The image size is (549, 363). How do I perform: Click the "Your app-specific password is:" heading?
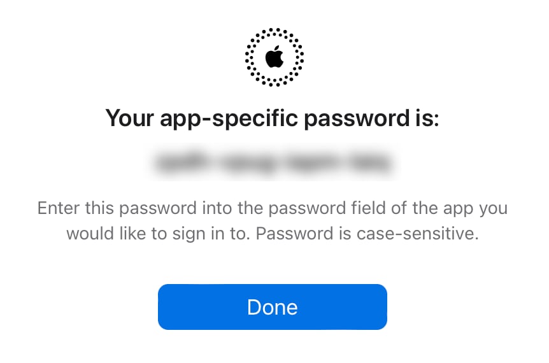[x=273, y=118]
